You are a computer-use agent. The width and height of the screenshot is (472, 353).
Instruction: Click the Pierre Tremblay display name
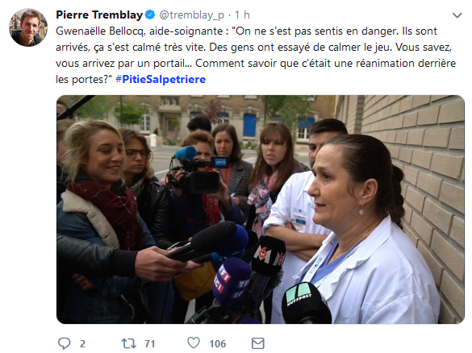pyautogui.click(x=99, y=15)
